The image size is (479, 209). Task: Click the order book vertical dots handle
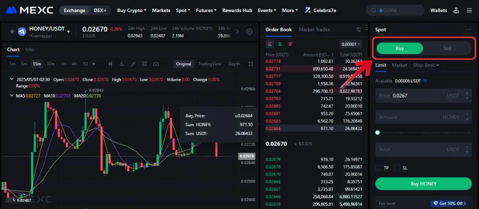[x=366, y=28]
